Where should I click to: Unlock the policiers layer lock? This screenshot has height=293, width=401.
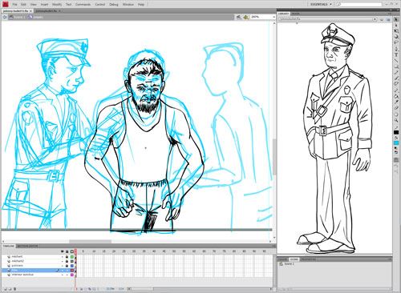(67, 266)
